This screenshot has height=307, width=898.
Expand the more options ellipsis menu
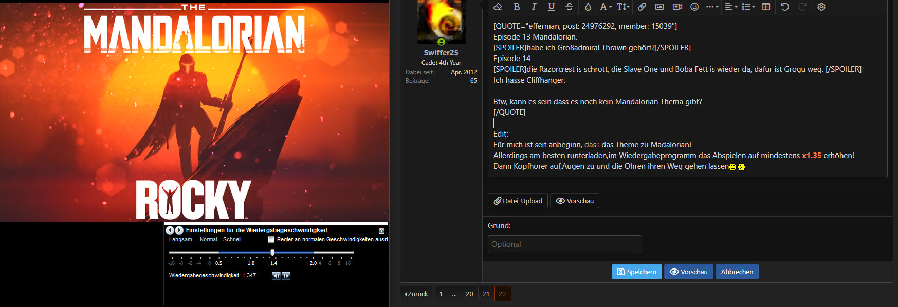click(x=712, y=7)
